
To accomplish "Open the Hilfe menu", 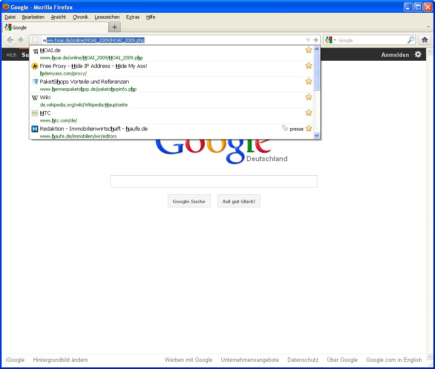I will 151,17.
